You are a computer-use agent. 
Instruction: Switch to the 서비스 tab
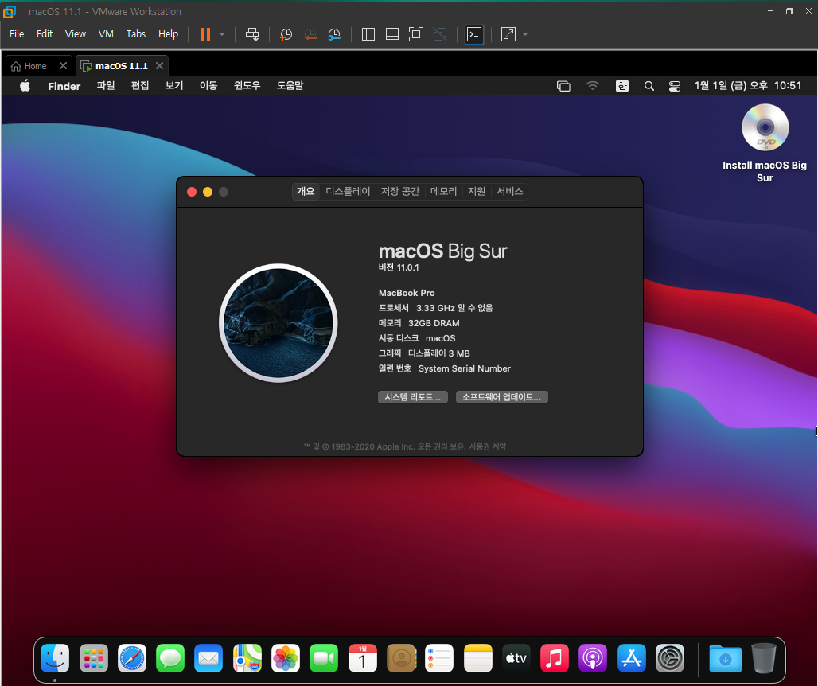(x=510, y=192)
